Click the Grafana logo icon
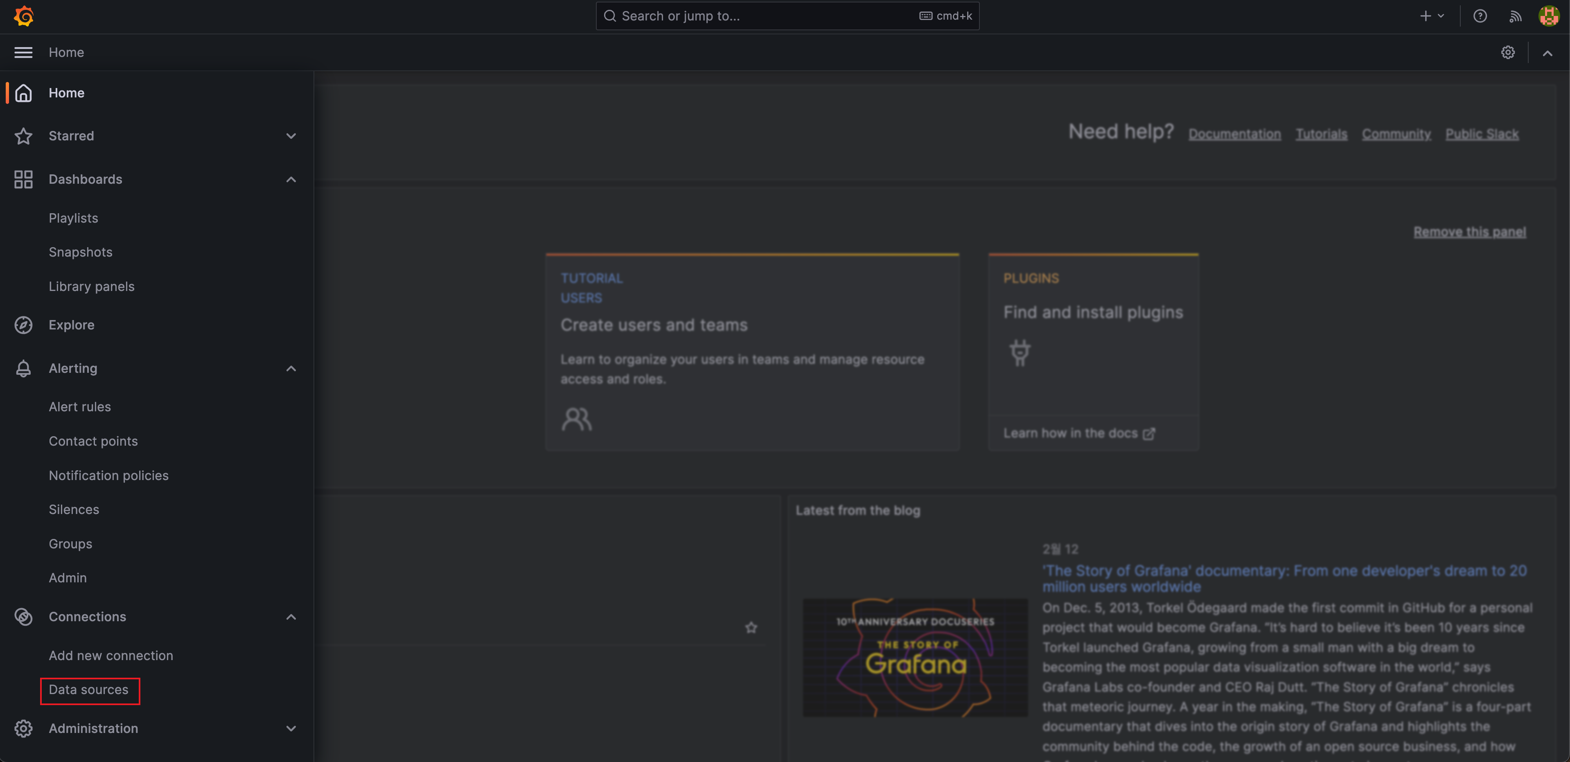This screenshot has height=762, width=1570. tap(24, 16)
